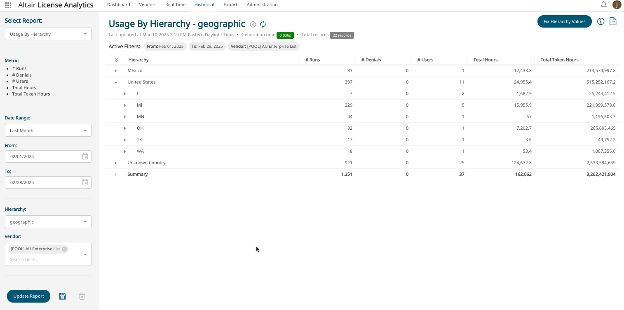Remove the [POOL] AU Enterprise List vendor chip

coord(64,249)
